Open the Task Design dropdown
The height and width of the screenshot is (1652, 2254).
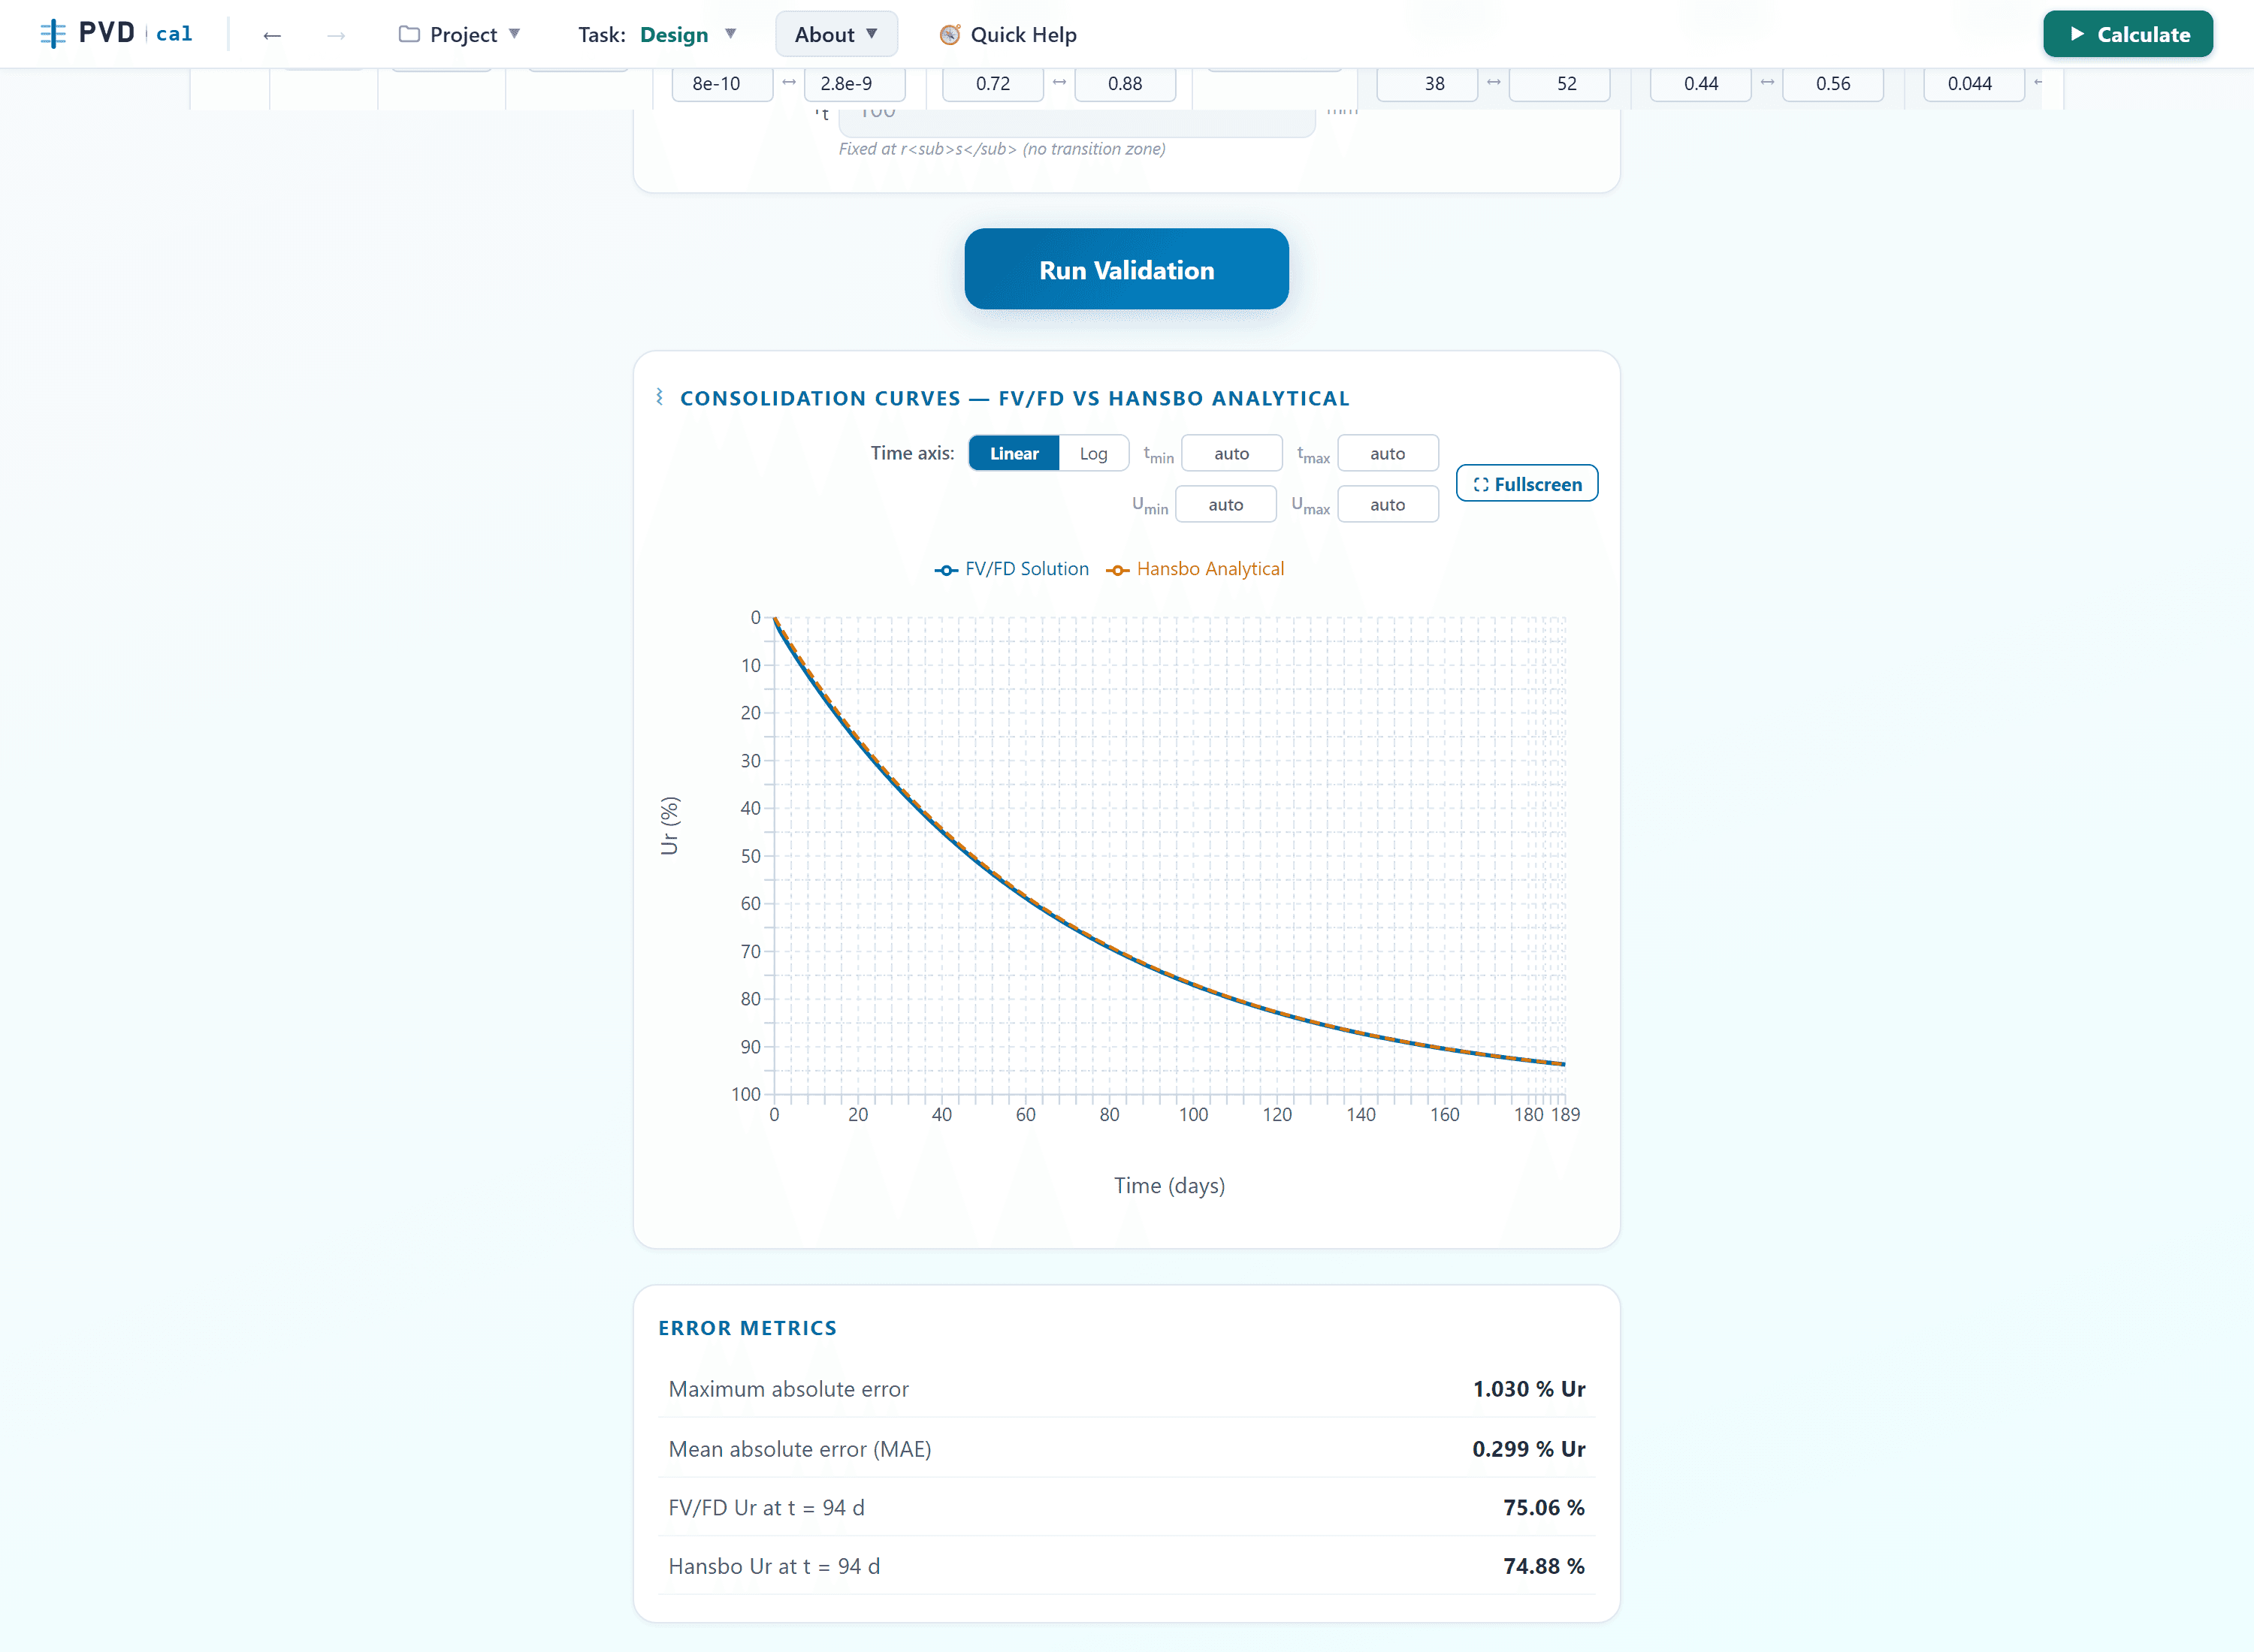657,35
